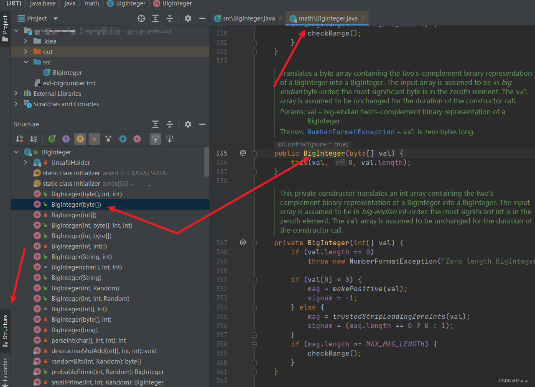
Task: Click java.base in the breadcrumb
Action: 43,3
